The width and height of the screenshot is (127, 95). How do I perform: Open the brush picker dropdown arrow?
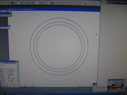(x=28, y=3)
